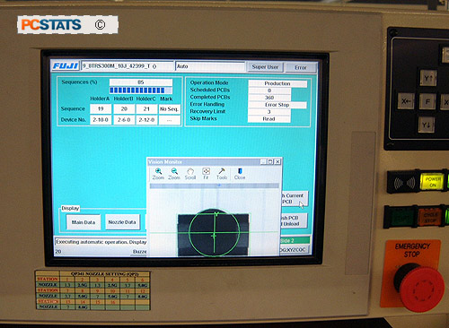The image size is (449, 328).
Task: Click the circled part in vision image
Action: click(215, 233)
